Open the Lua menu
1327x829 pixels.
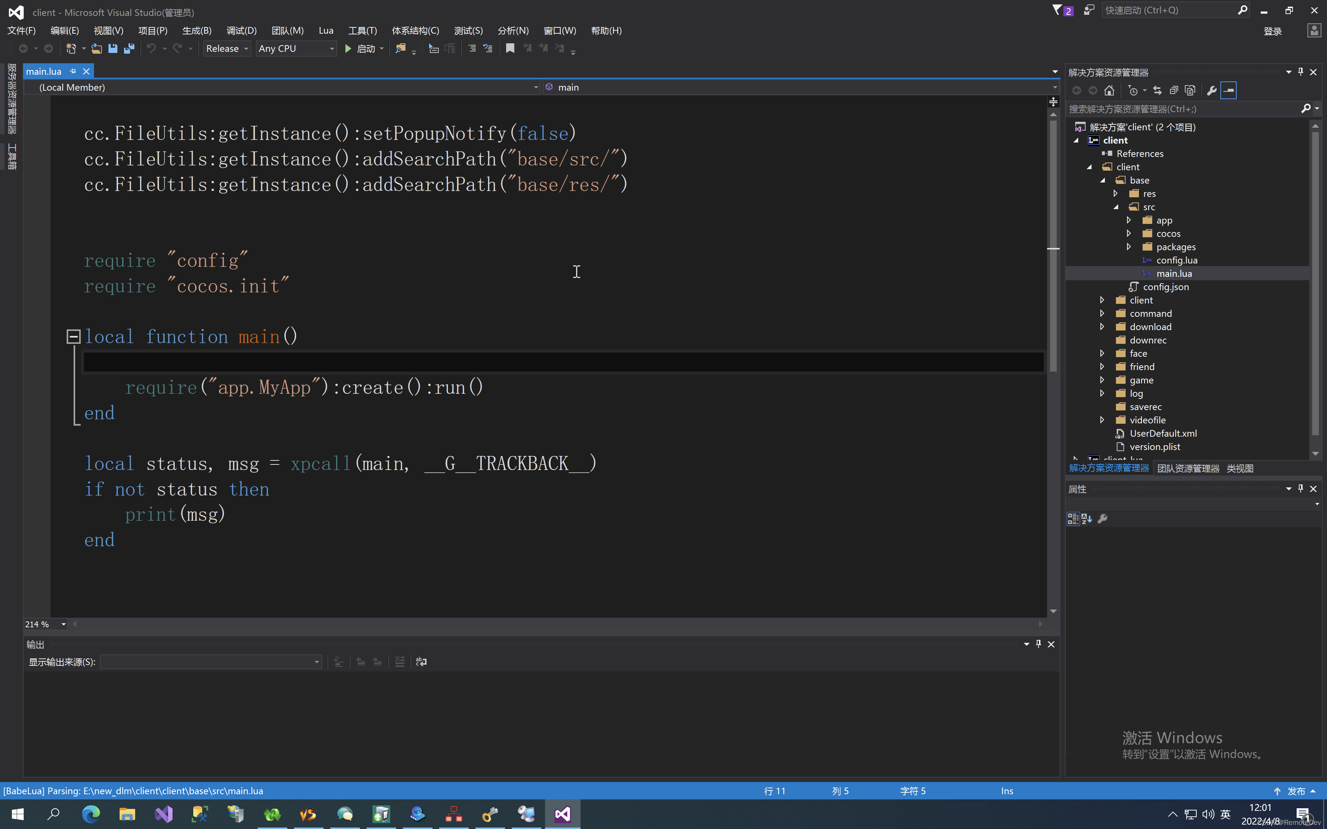tap(326, 31)
